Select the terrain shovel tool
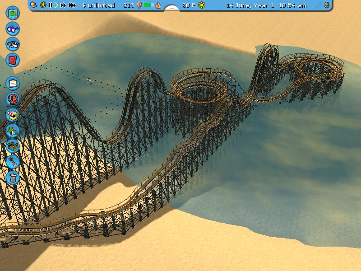 tap(13, 162)
